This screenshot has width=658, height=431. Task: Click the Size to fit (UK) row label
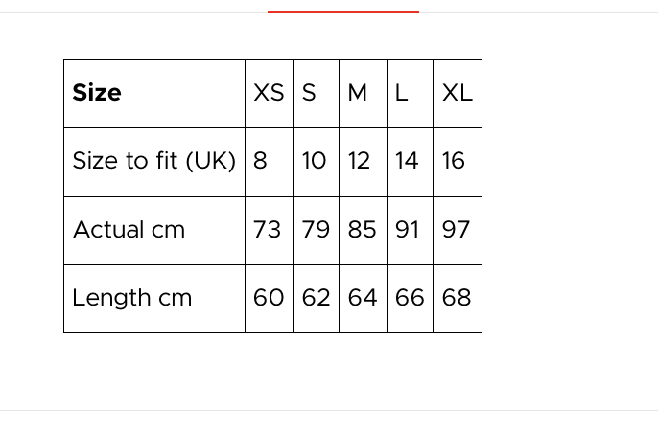click(153, 161)
